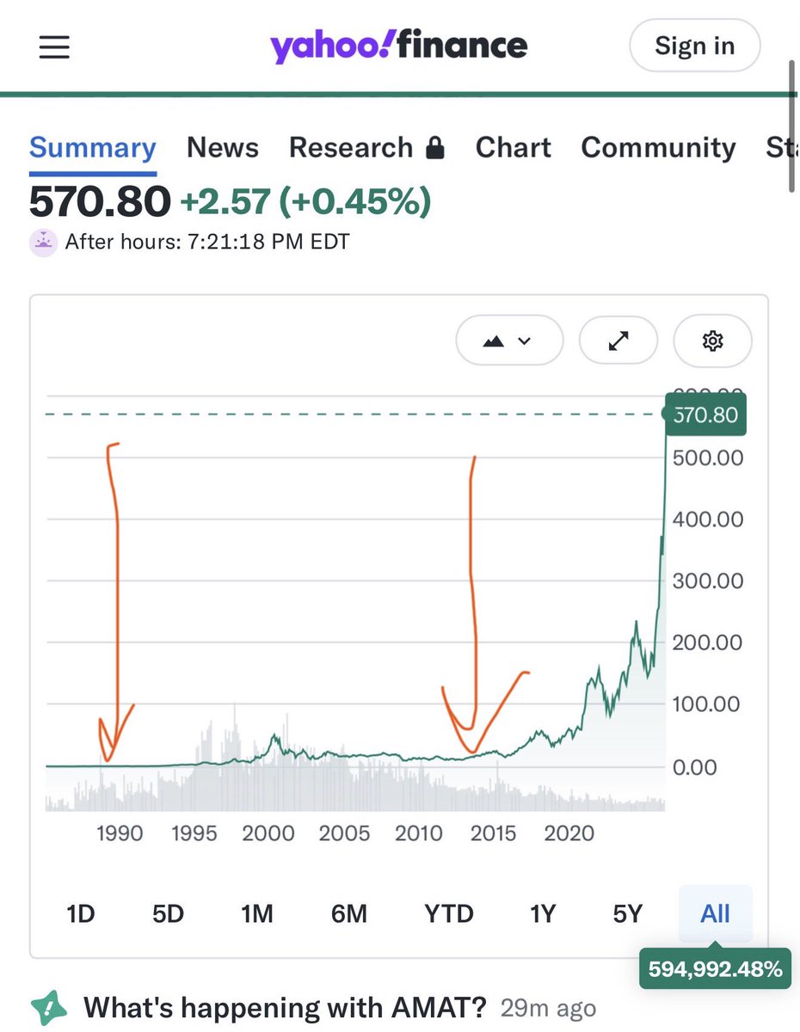Click the 1990 label on chart axis
Screen dimensions: 800x1032
tap(120, 833)
